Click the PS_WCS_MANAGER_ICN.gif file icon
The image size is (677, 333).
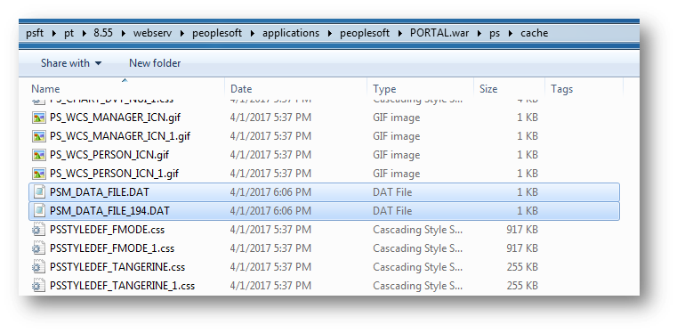(39, 118)
